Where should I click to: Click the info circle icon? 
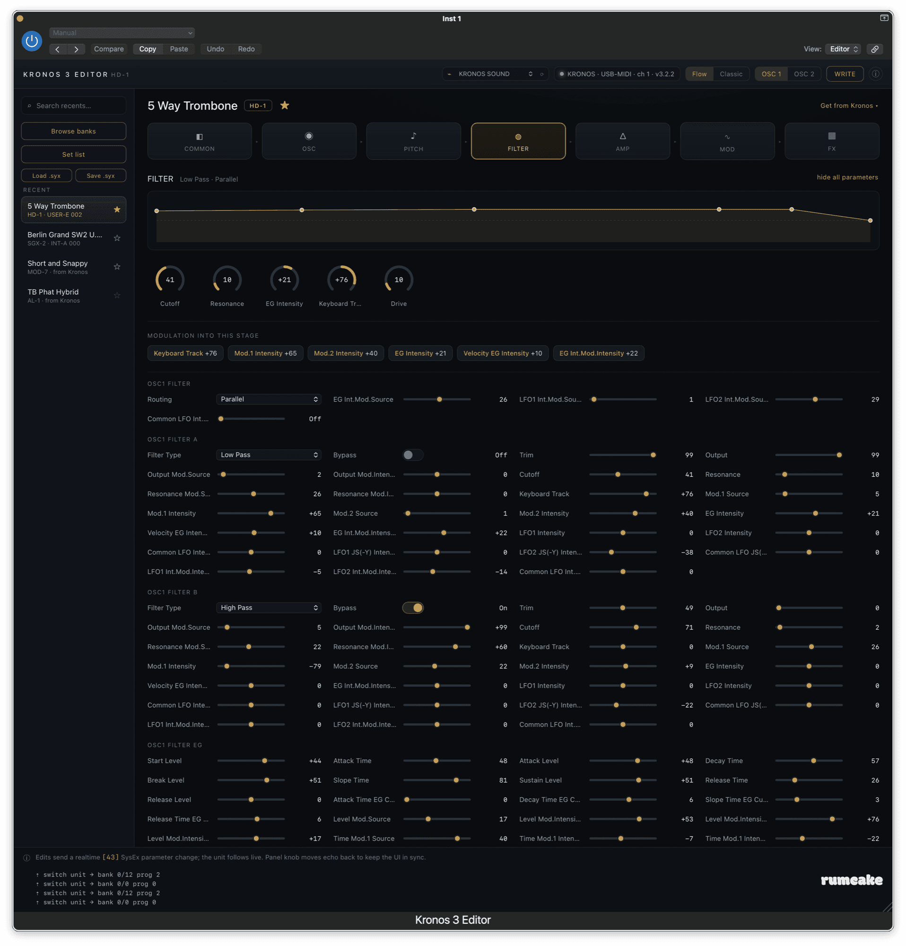pos(875,74)
